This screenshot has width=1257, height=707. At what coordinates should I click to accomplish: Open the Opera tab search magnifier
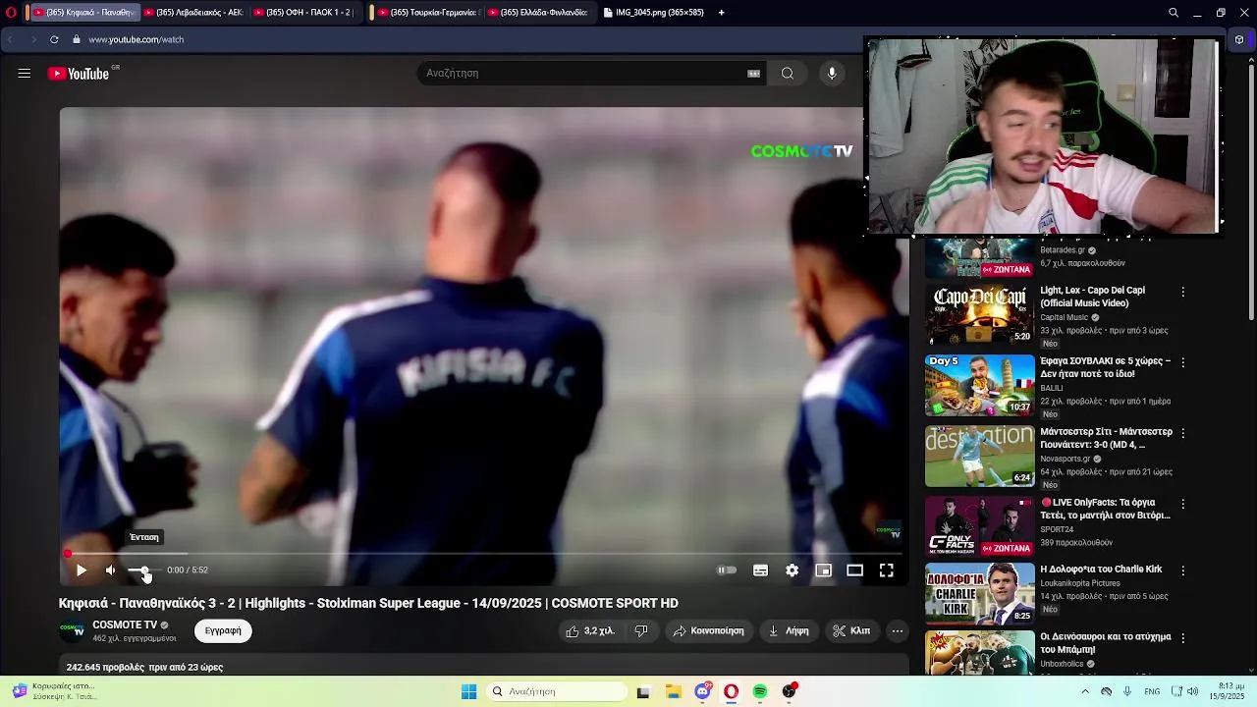coord(1174,13)
